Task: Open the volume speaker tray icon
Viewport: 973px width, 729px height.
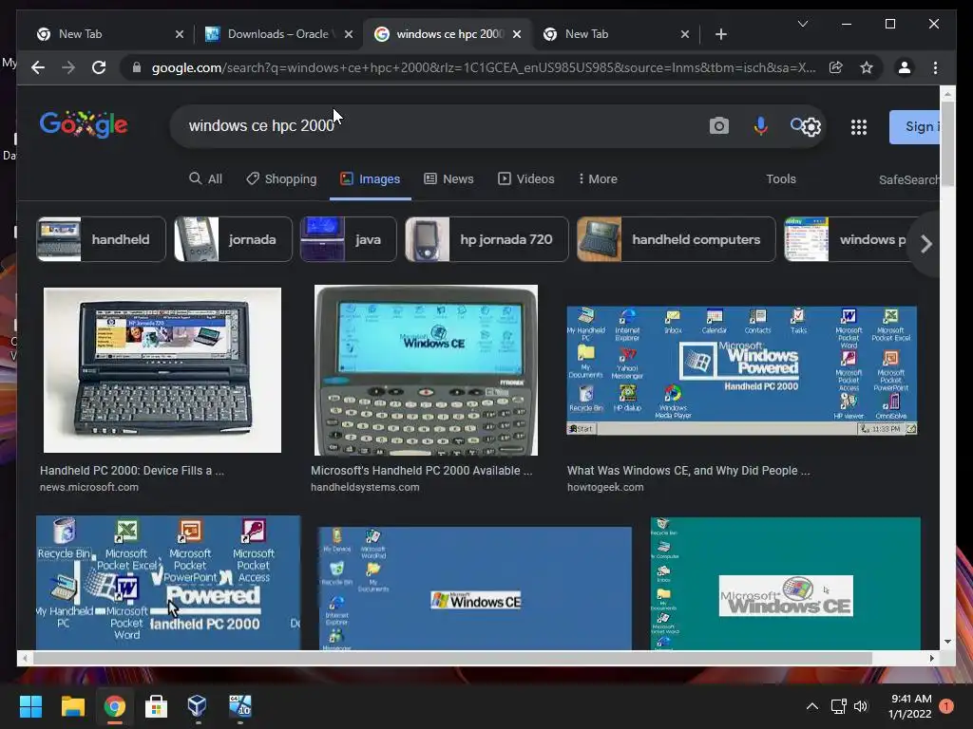Action: tap(861, 706)
